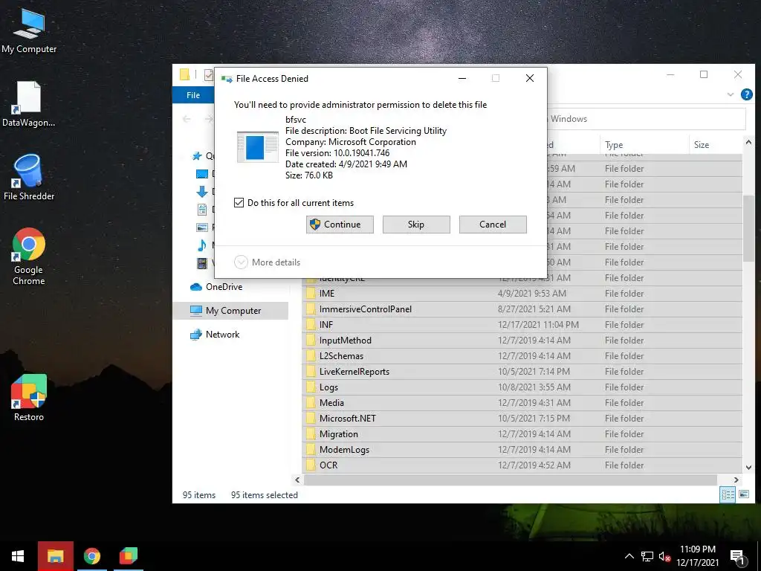
Task: Switch to Large icons view
Action: point(743,494)
